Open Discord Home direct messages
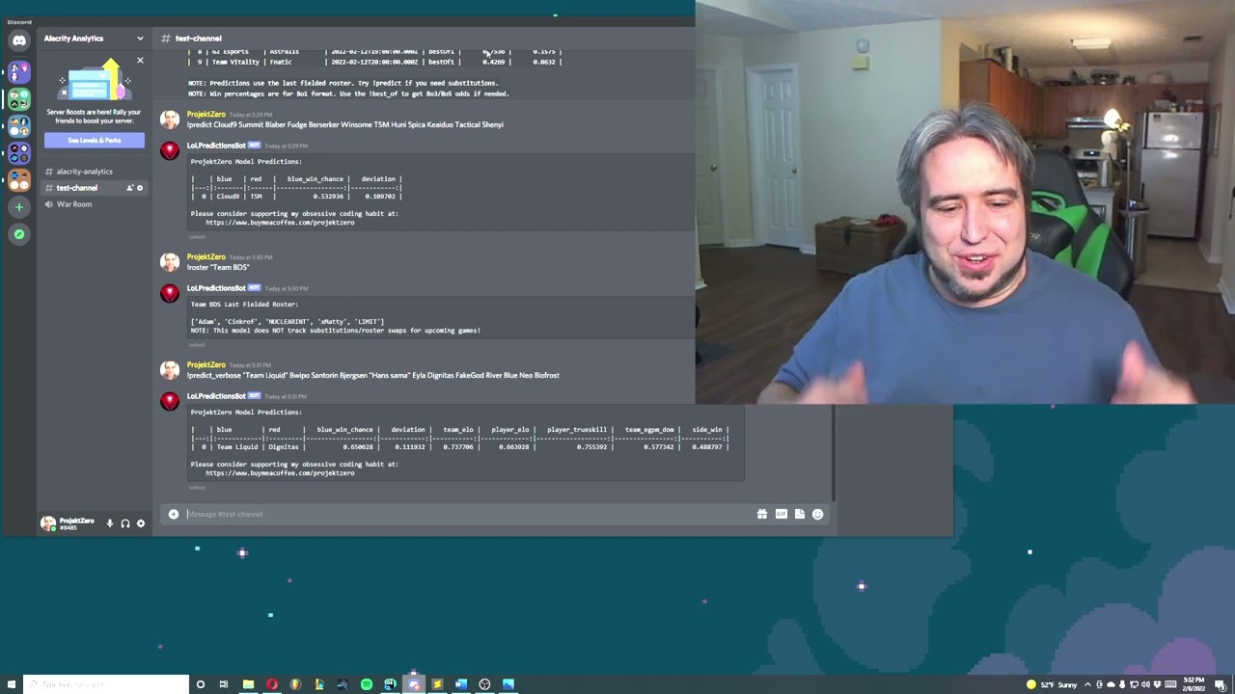Image resolution: width=1235 pixels, height=694 pixels. coord(19,40)
